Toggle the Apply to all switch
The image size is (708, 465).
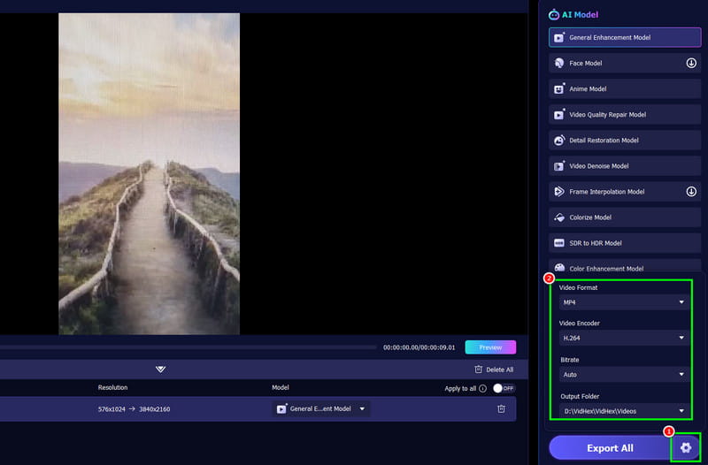[503, 388]
